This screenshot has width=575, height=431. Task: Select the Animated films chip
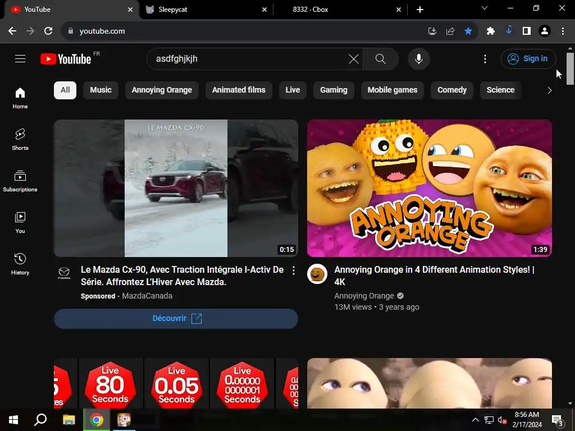click(x=239, y=90)
